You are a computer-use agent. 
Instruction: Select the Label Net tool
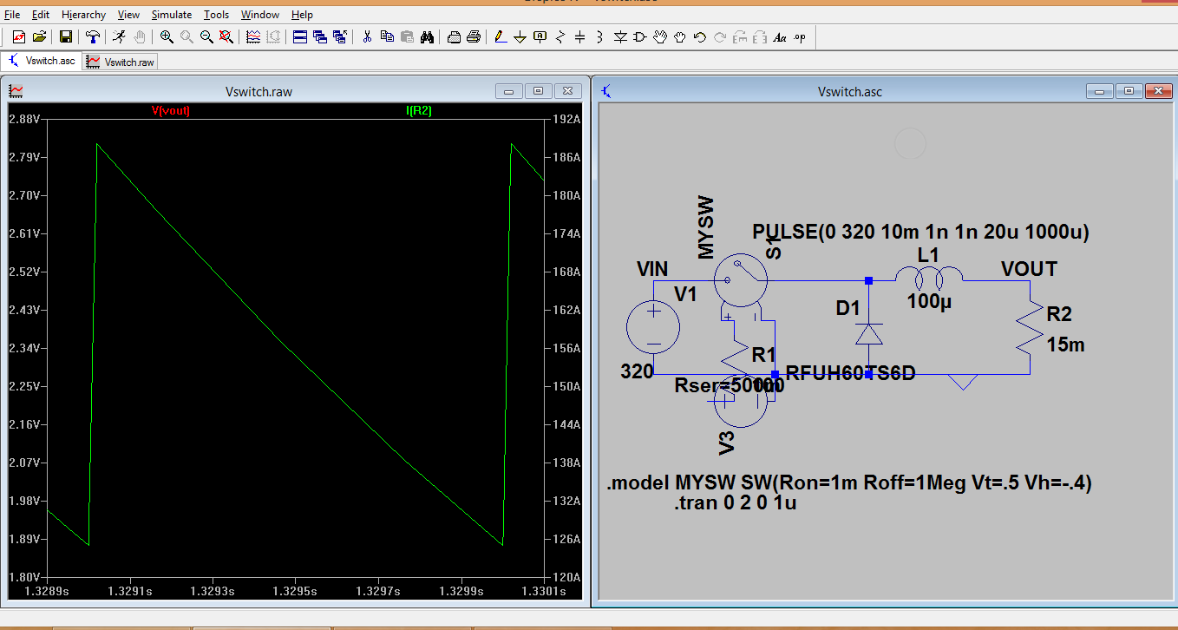tap(540, 36)
